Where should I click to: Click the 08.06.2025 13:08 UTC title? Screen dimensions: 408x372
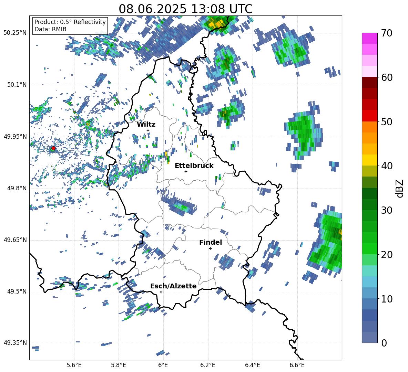pyautogui.click(x=185, y=9)
